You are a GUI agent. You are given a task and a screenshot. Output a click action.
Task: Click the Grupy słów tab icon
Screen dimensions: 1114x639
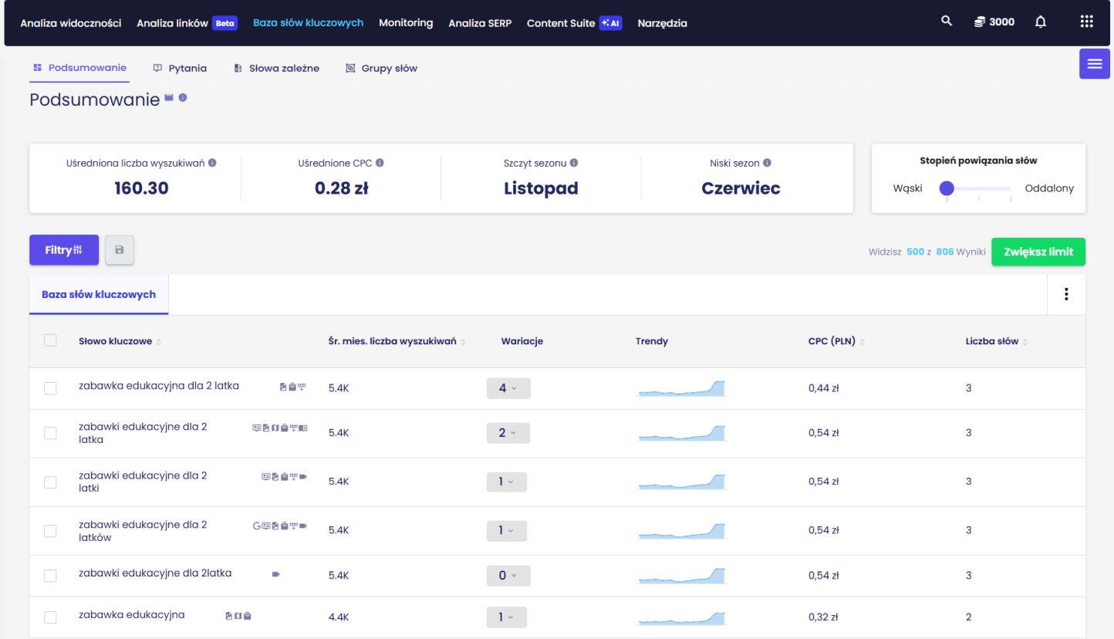point(351,68)
